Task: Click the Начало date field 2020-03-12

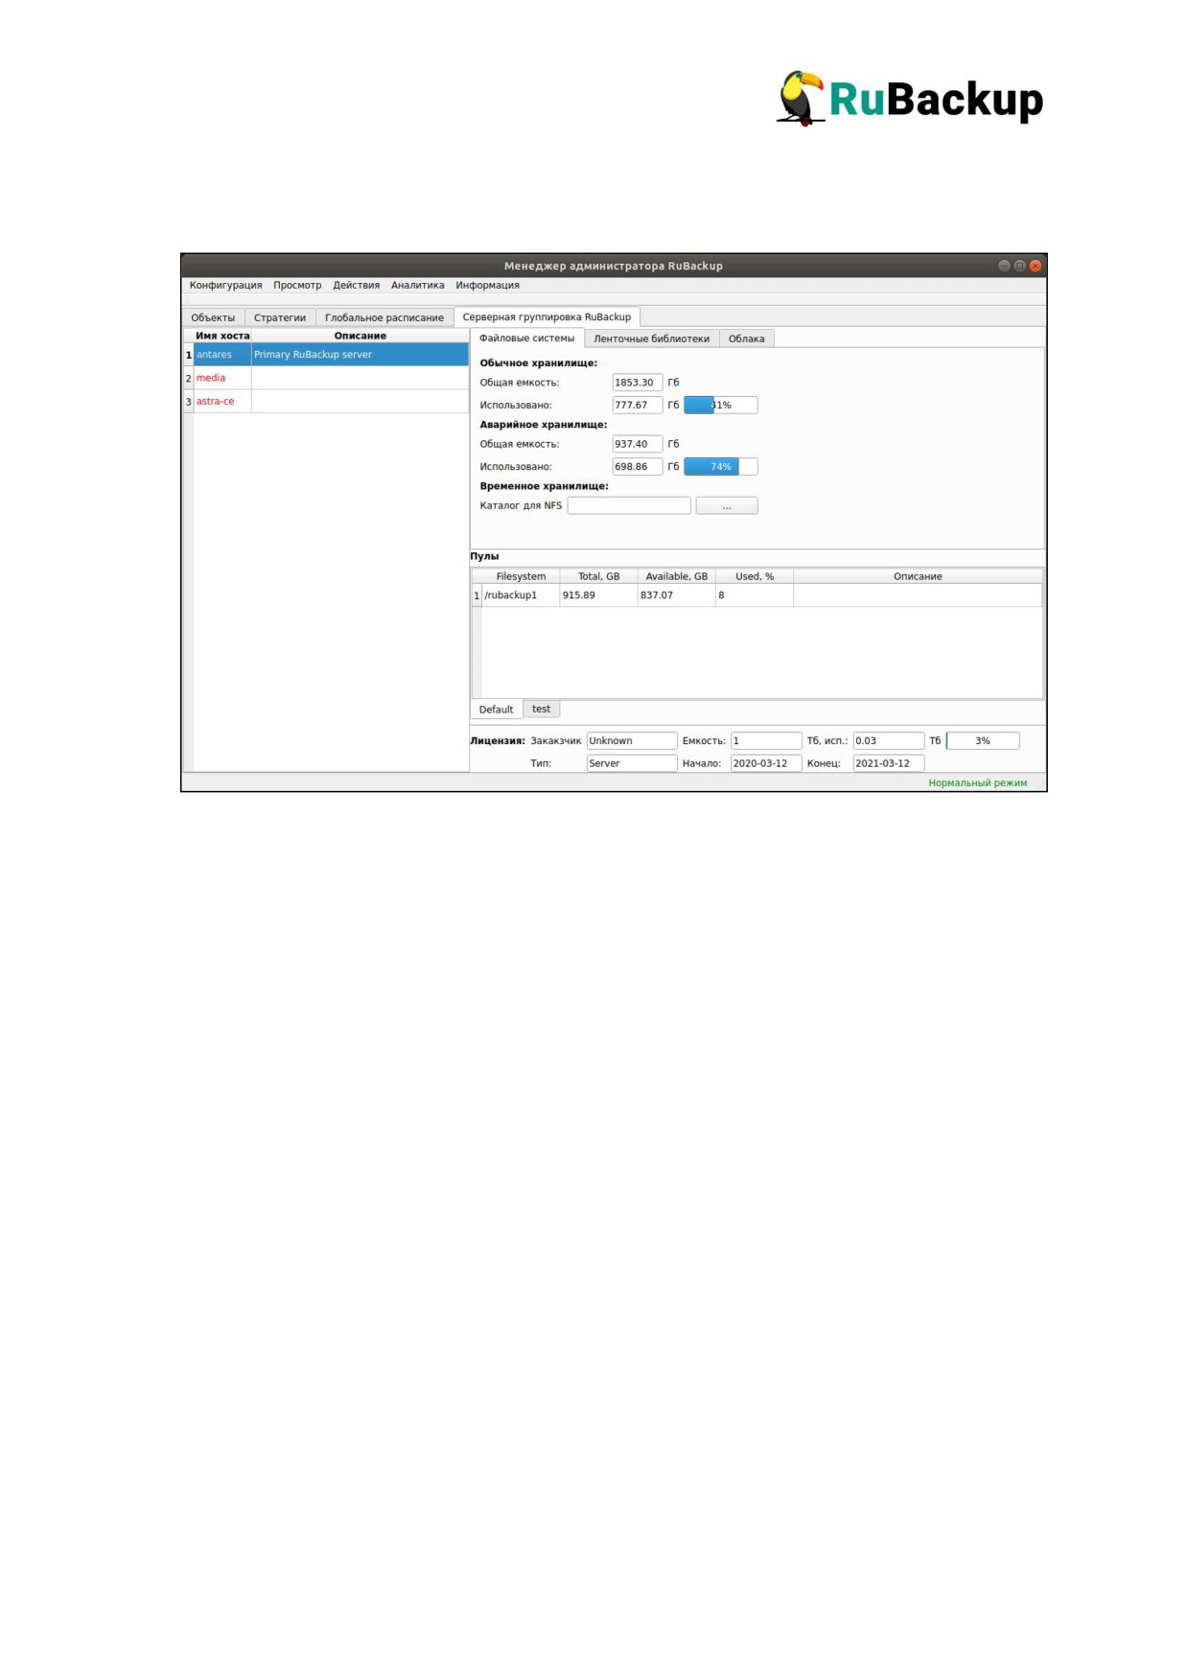Action: click(x=766, y=763)
